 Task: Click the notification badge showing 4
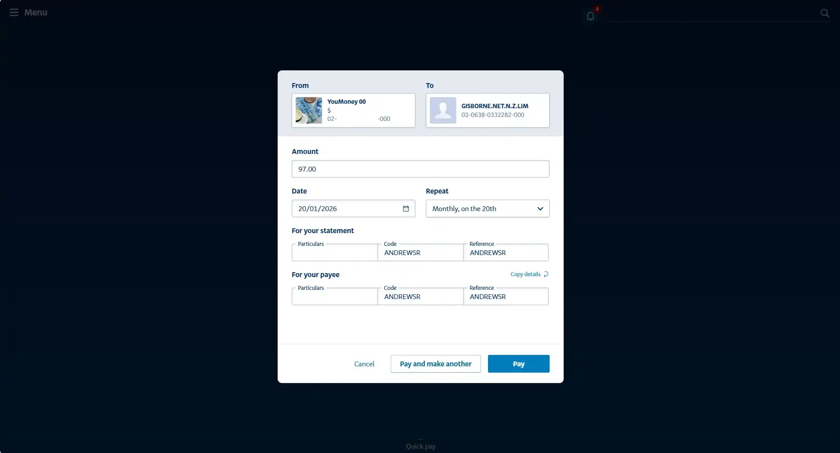tap(597, 8)
